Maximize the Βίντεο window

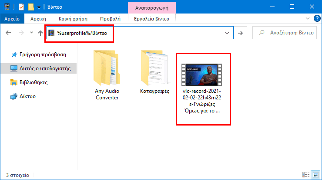coord(292,7)
